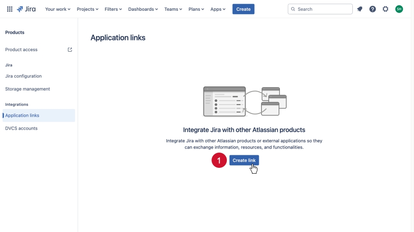Expand the Your work dropdown
414x232 pixels.
58,9
